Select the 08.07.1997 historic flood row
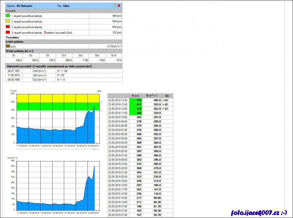The image size is (293, 218). 13,71
